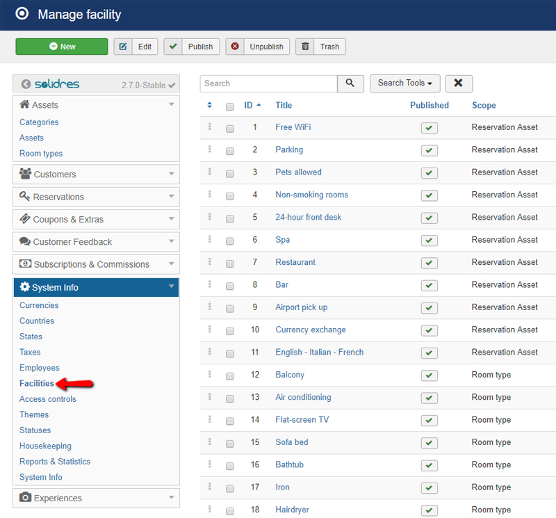Expand the Customers sidebar section

(96, 175)
